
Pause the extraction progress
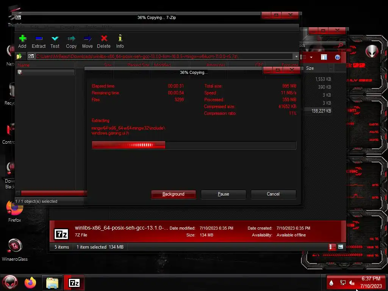coord(224,194)
